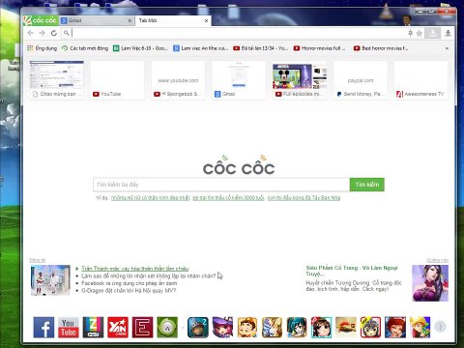Image resolution: width=464 pixels, height=348 pixels.
Task: Open the Chào mừng bạn thumbnail
Action: coord(57,80)
